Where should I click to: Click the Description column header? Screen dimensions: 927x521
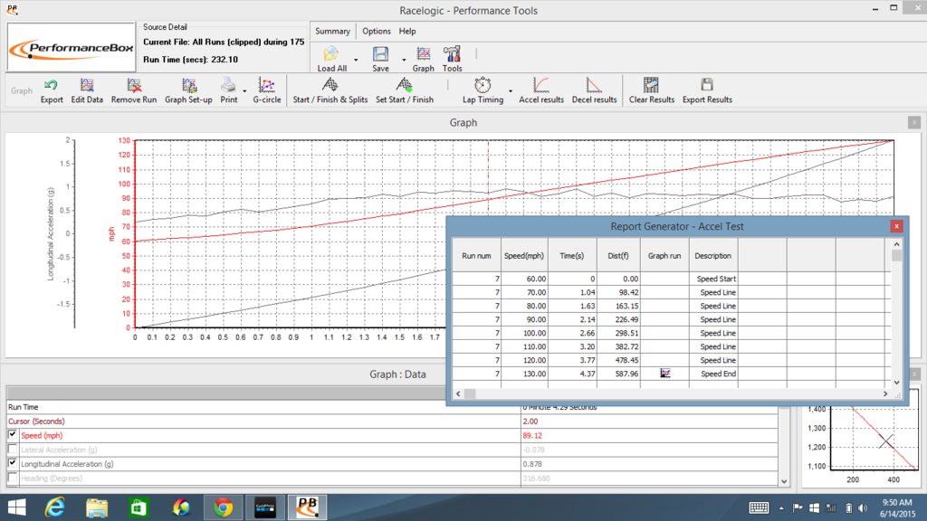[713, 256]
